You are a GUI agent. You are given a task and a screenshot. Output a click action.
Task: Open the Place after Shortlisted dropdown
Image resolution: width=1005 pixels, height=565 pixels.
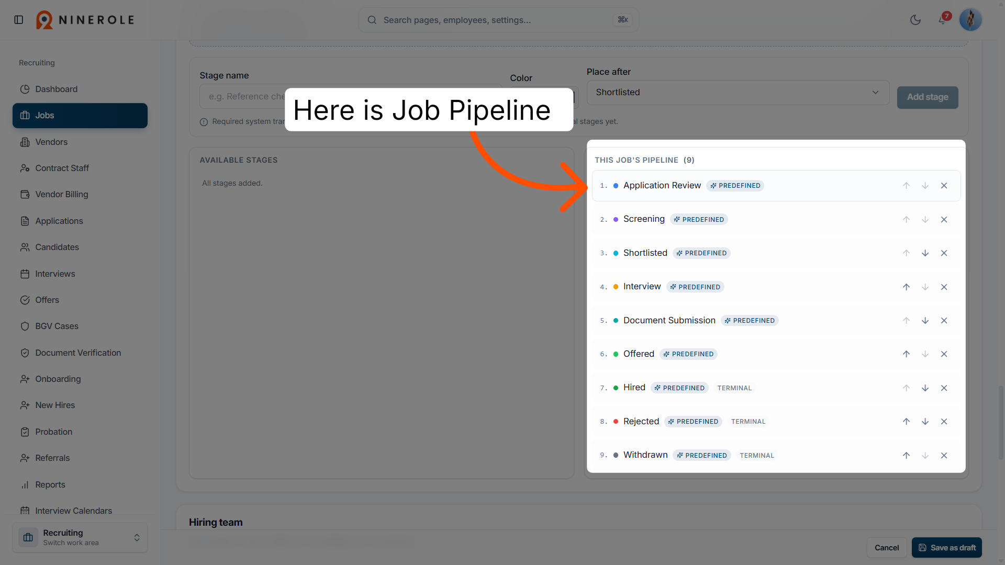coord(738,93)
